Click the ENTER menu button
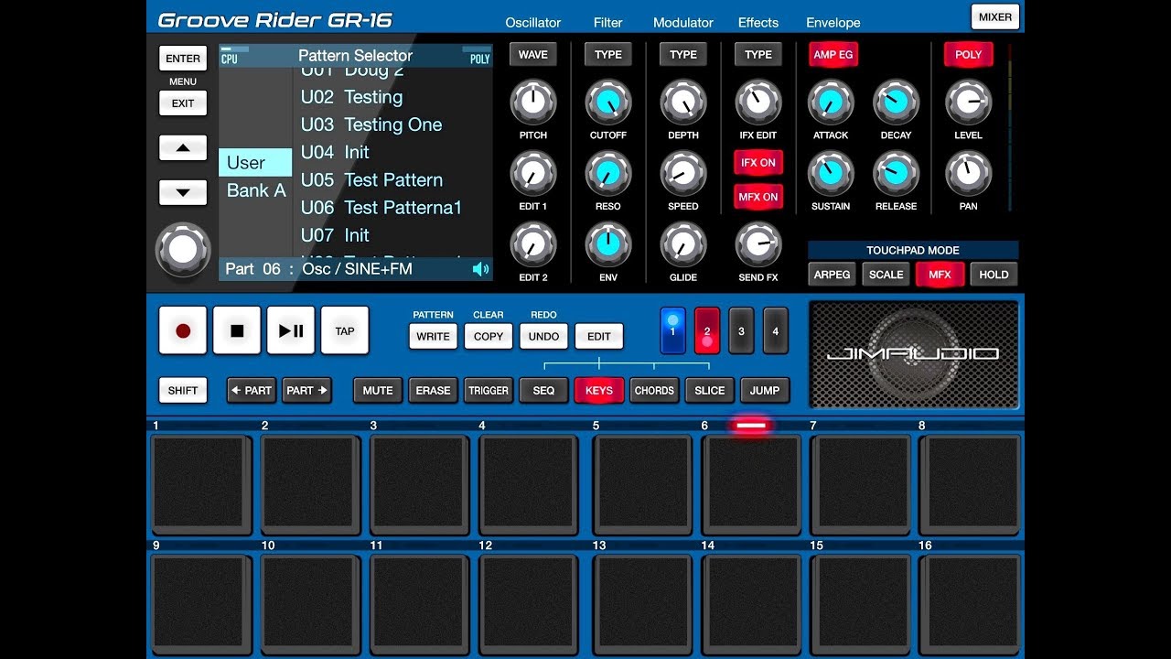The image size is (1171, 659). point(183,59)
